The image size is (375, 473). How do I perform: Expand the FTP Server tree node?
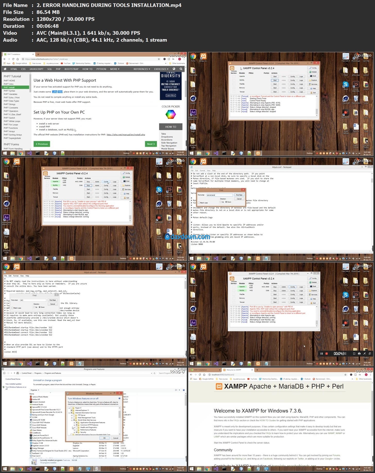tap(72, 415)
